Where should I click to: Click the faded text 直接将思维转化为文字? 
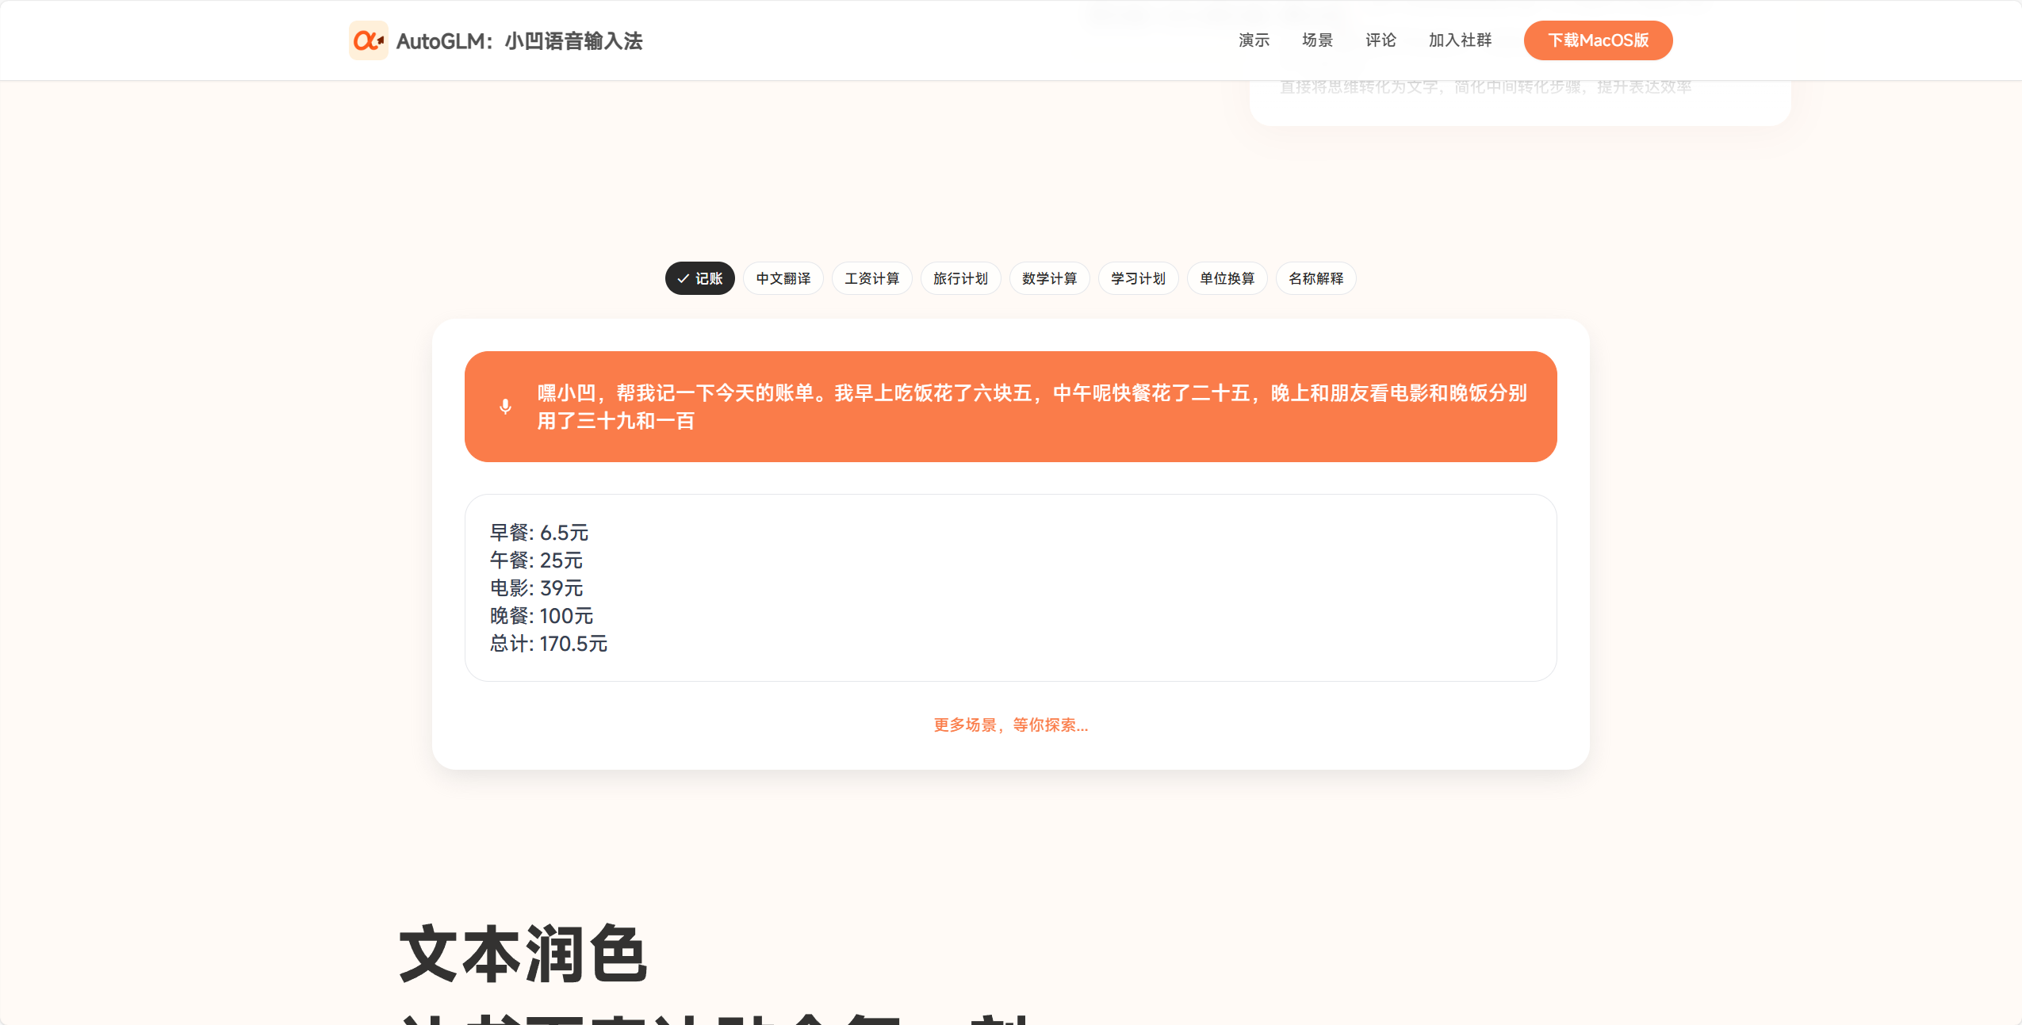1359,86
